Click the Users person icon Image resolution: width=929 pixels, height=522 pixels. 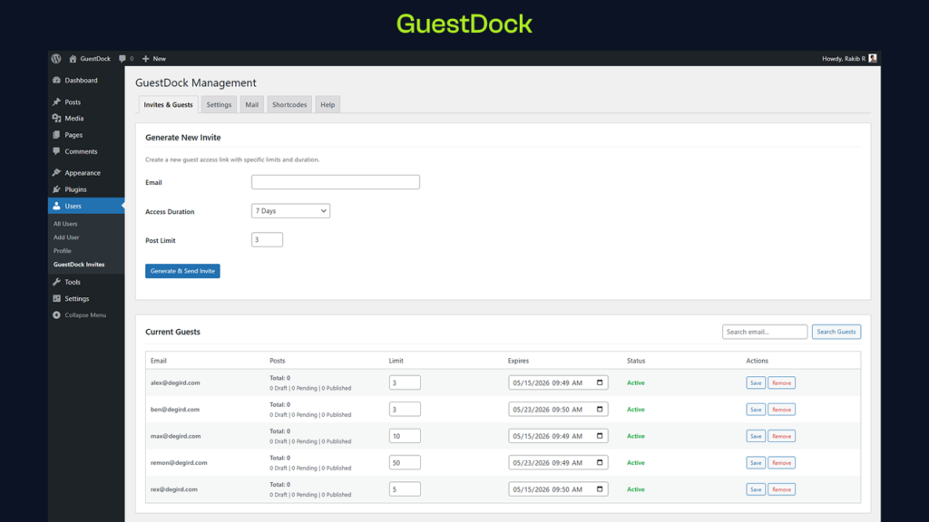(x=56, y=206)
